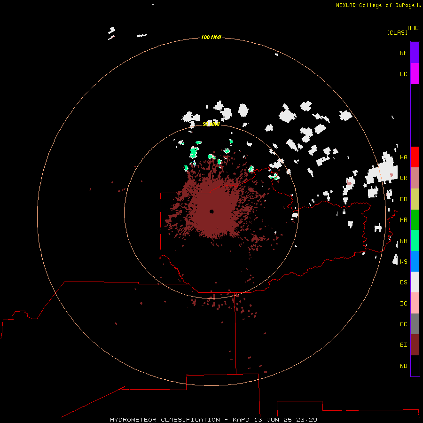Image resolution: width=423 pixels, height=423 pixels.
Task: Click the BI legend label
Action: [404, 345]
